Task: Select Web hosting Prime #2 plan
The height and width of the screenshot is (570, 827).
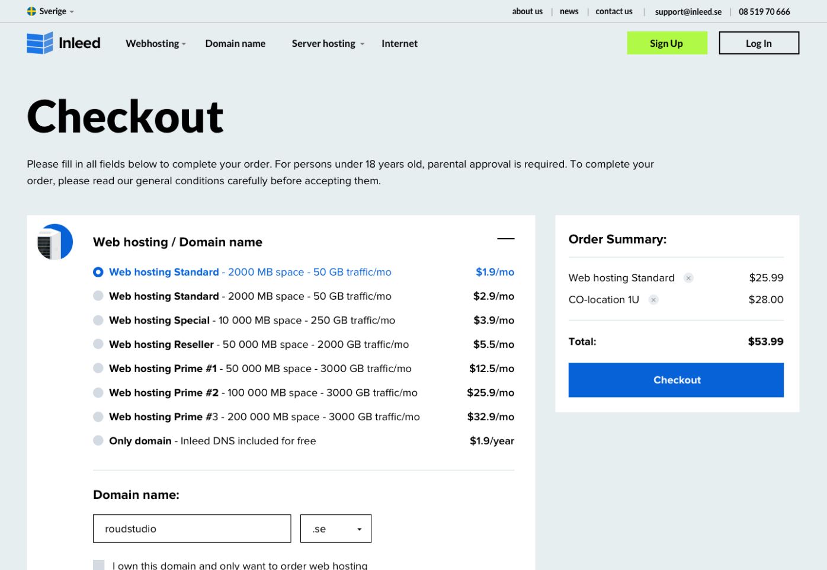Action: [98, 392]
